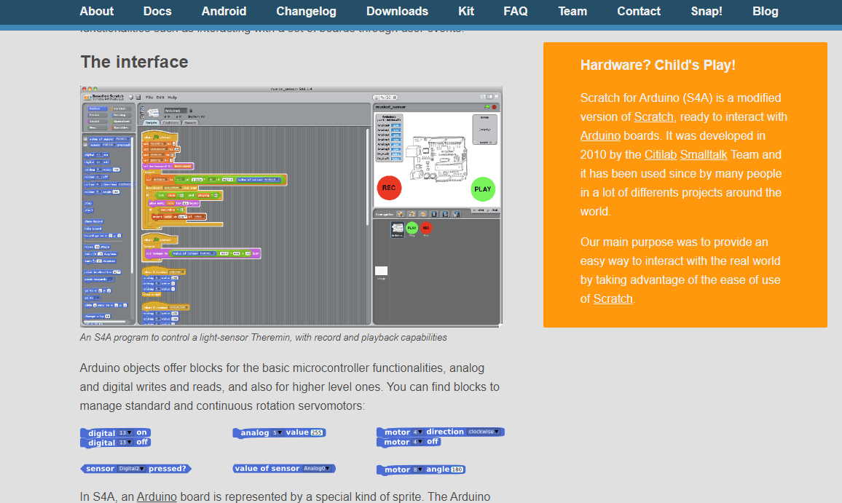
Task: Open the FAQ page
Action: (x=516, y=11)
